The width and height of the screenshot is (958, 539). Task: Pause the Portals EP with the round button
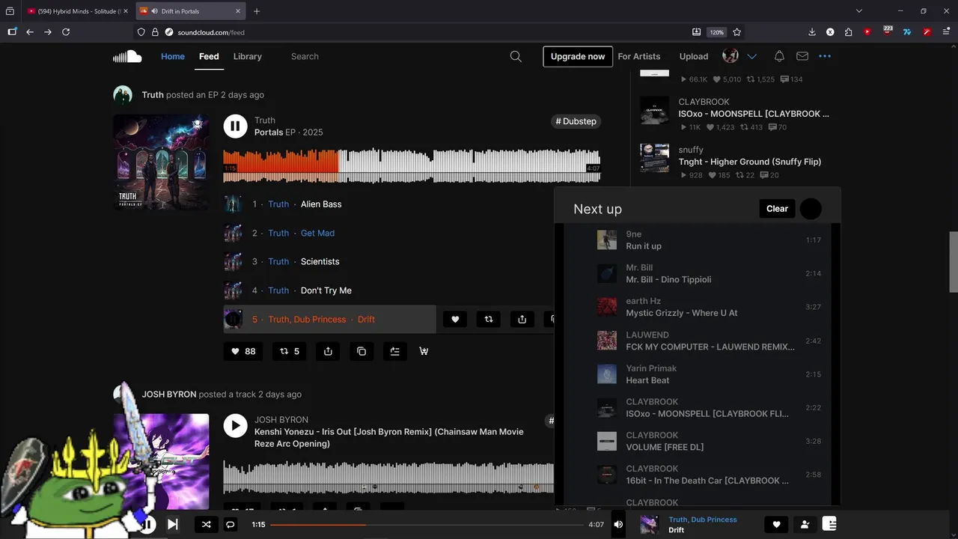point(235,126)
